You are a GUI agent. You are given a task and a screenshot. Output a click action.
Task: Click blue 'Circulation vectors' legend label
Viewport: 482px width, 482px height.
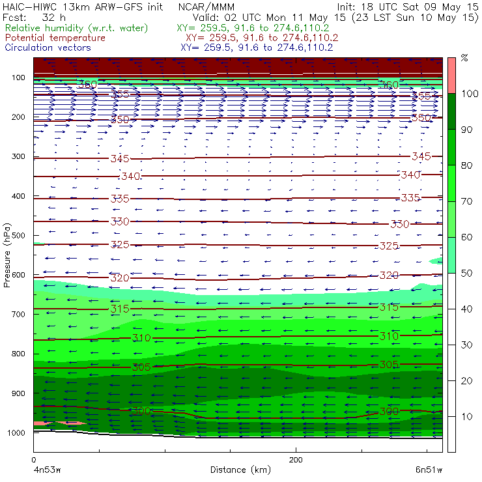(x=48, y=48)
